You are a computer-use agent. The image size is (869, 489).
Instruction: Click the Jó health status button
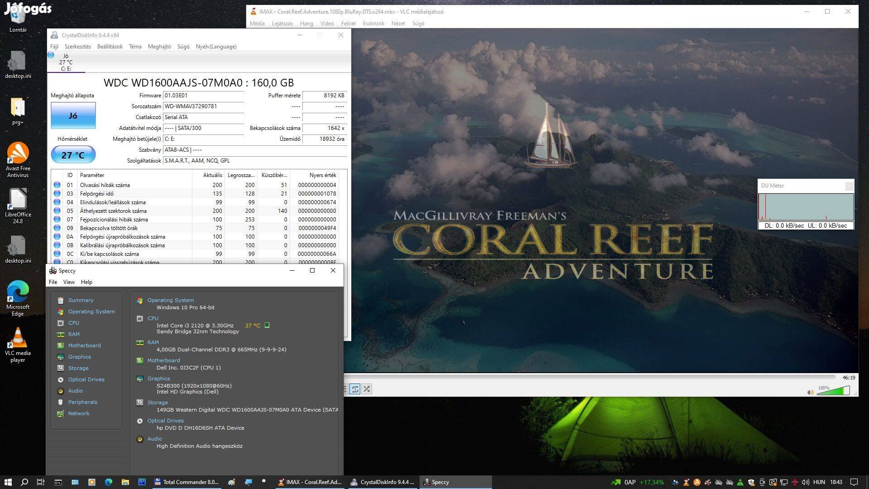[x=73, y=115]
